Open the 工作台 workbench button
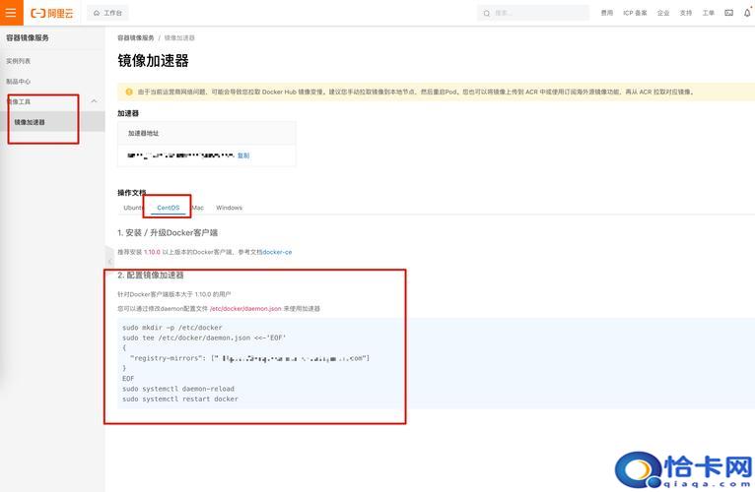Image resolution: width=755 pixels, height=492 pixels. point(107,13)
